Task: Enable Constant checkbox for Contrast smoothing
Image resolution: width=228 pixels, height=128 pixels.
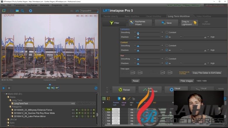Action: (x=167, y=46)
